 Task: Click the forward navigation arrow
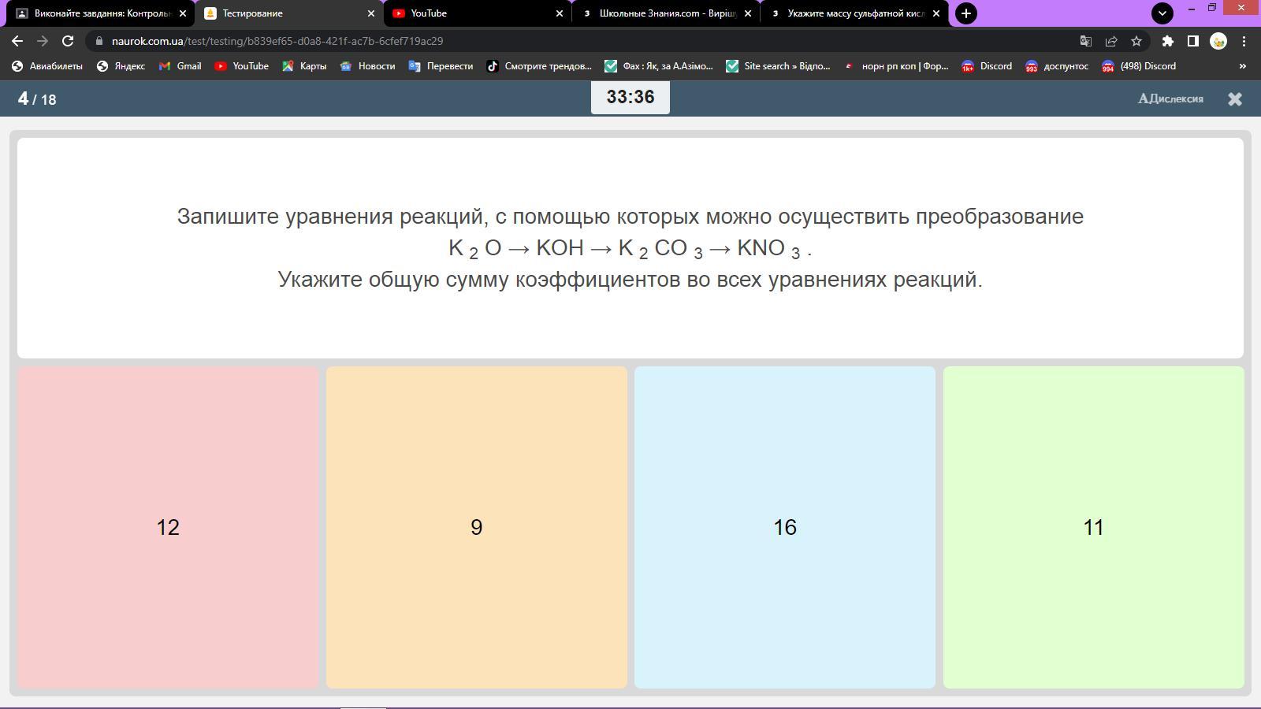43,41
